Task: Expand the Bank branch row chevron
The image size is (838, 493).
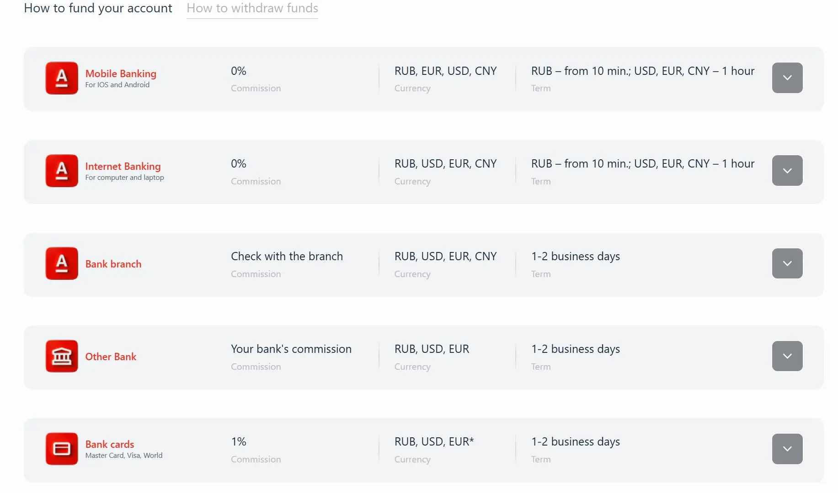Action: (787, 263)
